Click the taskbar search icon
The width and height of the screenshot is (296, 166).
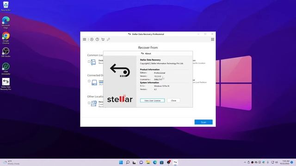click(128, 162)
